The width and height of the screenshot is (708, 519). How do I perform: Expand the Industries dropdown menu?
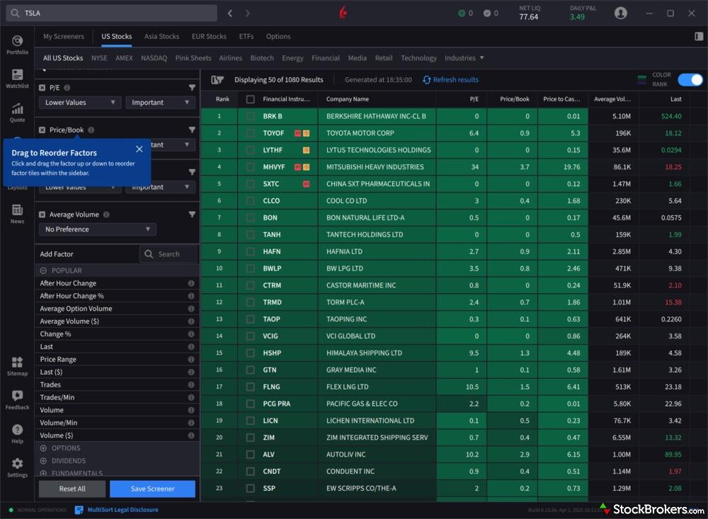pyautogui.click(x=464, y=58)
